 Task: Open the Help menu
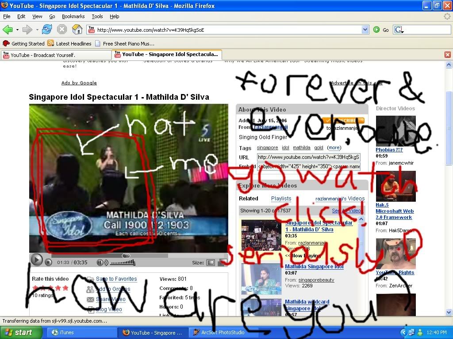[x=115, y=16]
